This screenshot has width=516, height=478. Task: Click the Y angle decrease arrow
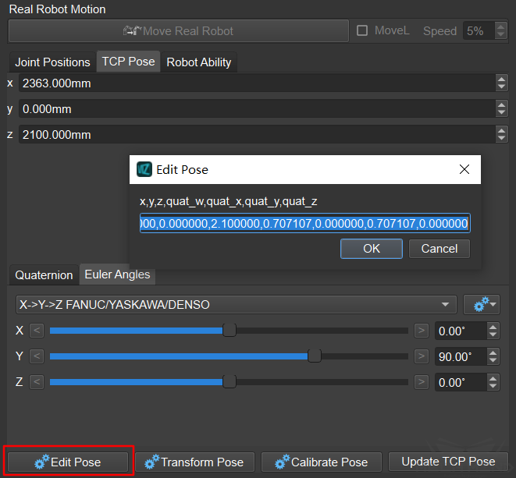click(37, 356)
